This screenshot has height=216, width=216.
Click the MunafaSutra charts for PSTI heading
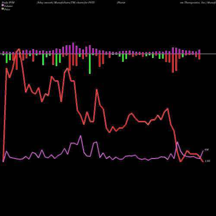point(66,3)
